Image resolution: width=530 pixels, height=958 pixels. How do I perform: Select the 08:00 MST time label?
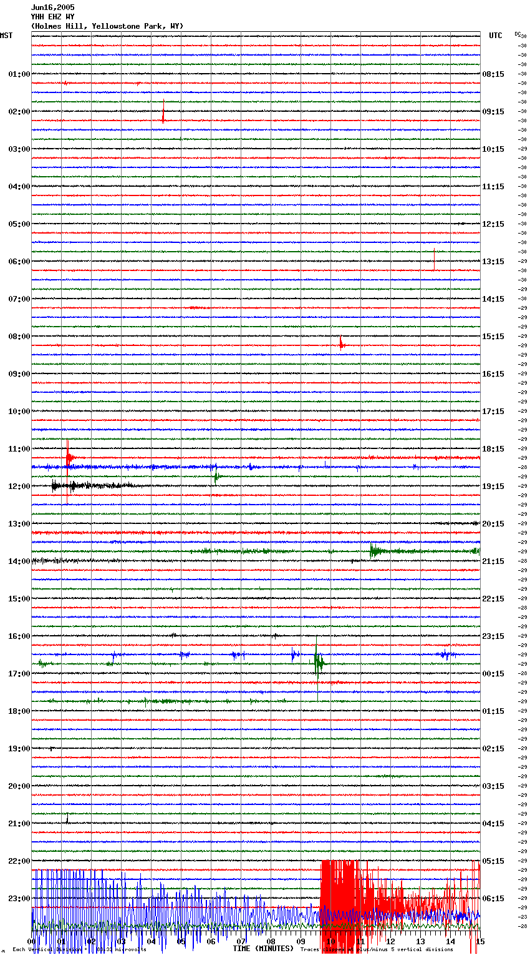19,337
